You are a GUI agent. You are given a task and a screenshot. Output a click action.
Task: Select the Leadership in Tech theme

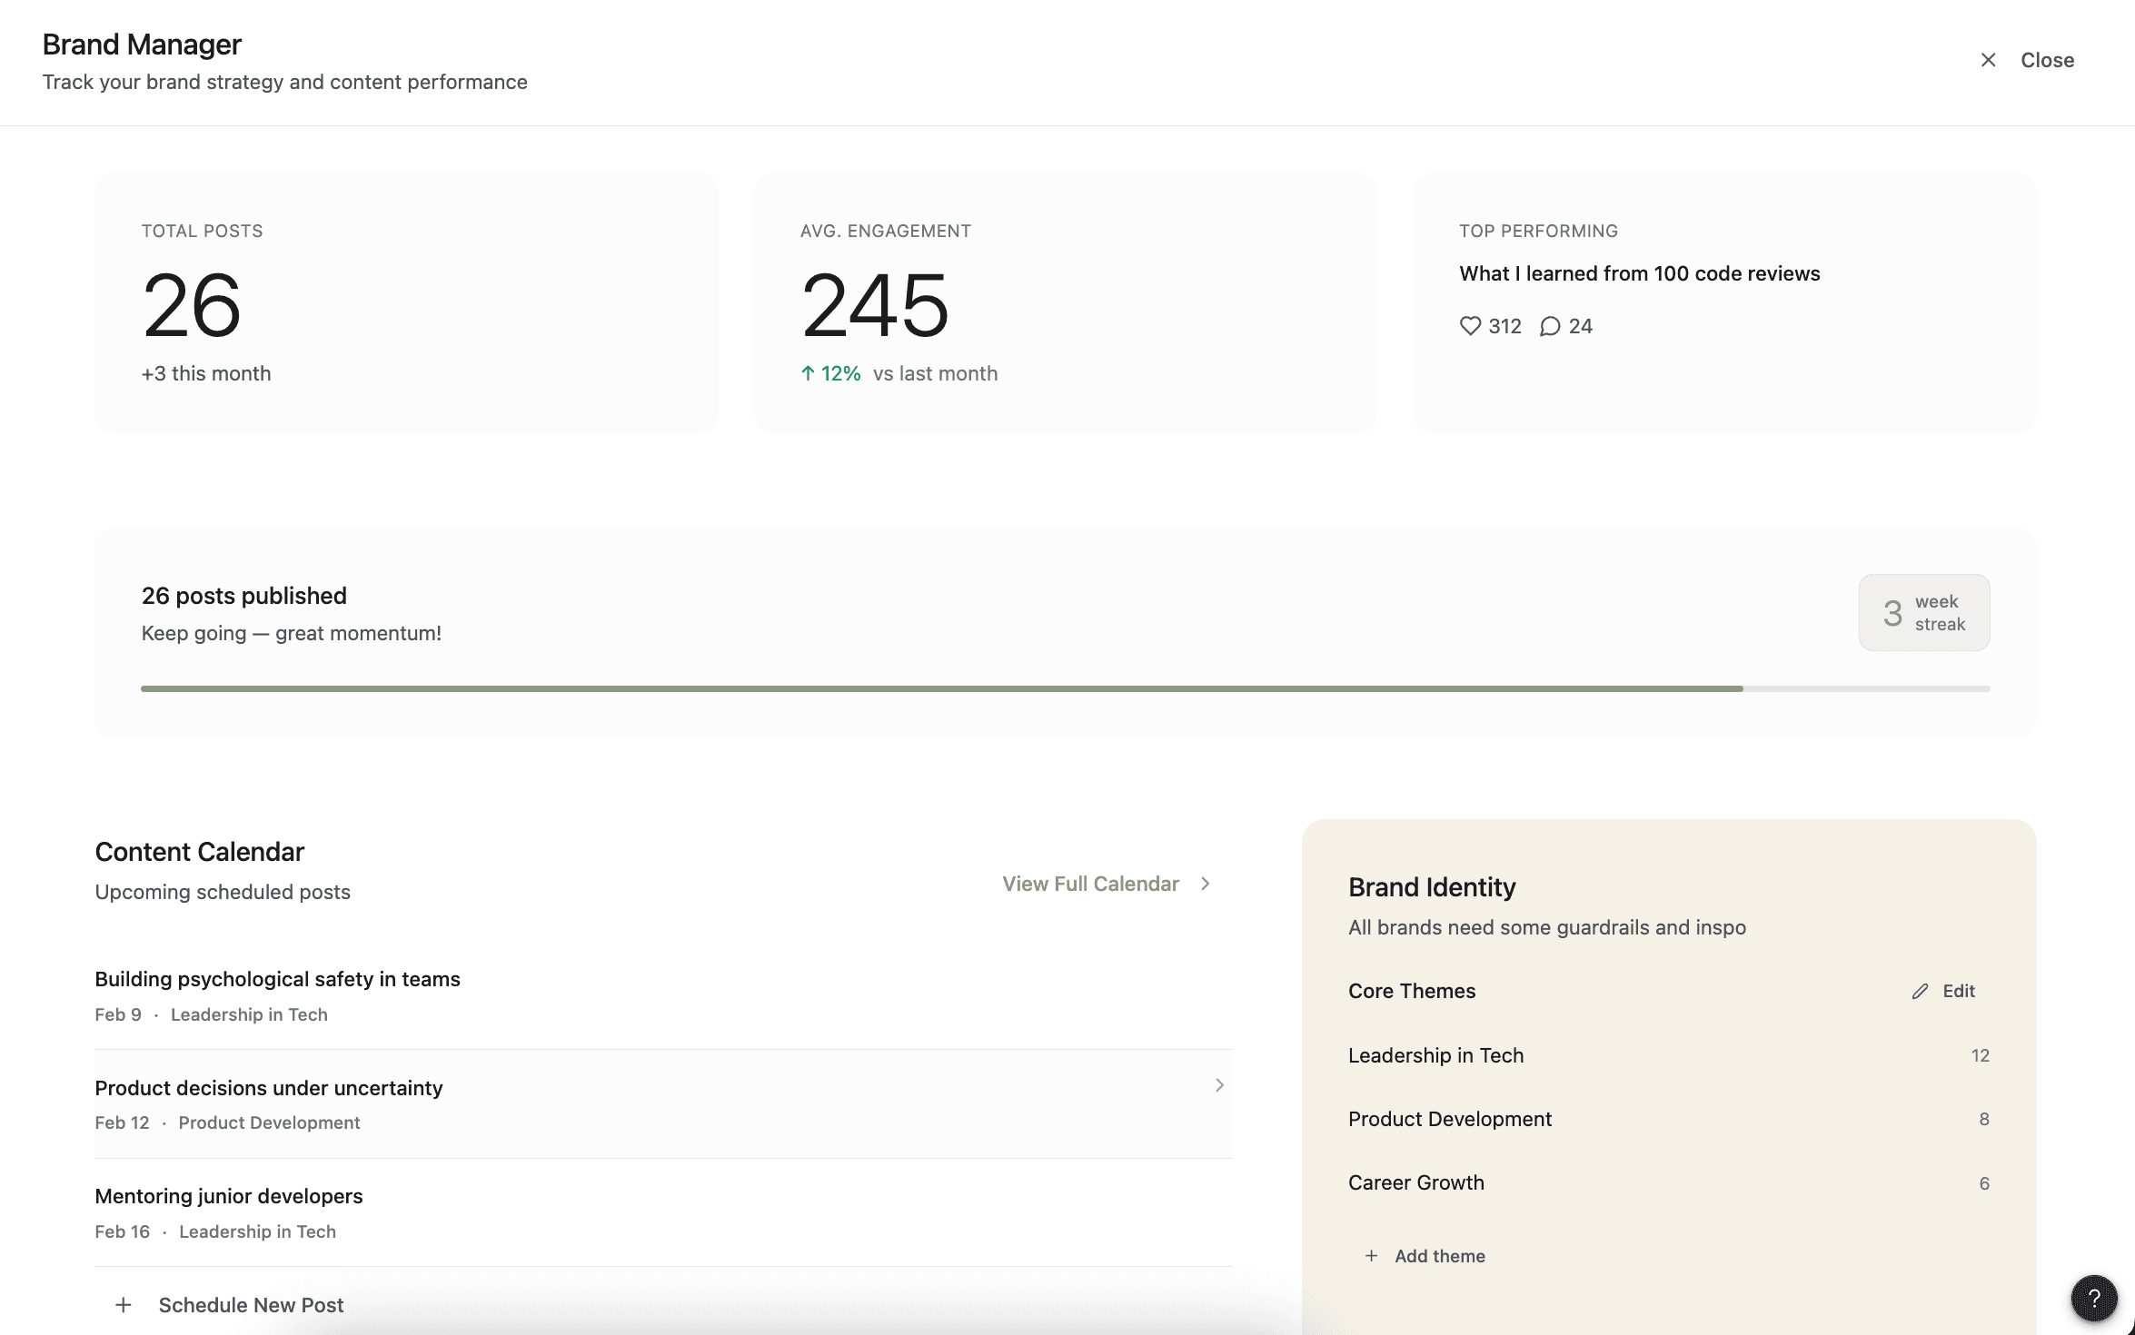click(1435, 1054)
